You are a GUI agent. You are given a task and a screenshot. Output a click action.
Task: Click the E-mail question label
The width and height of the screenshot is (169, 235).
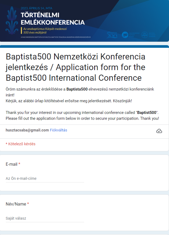click(11, 164)
